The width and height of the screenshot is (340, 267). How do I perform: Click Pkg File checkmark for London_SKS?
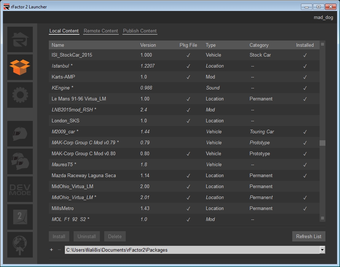188,121
